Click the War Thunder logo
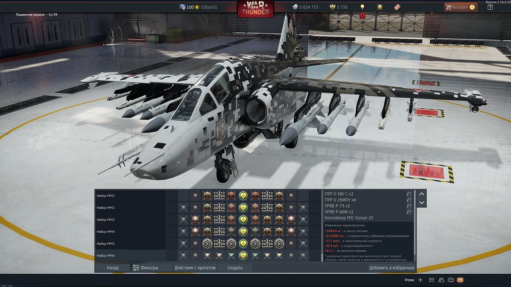Screen dimensions: 511x287 point(255,9)
